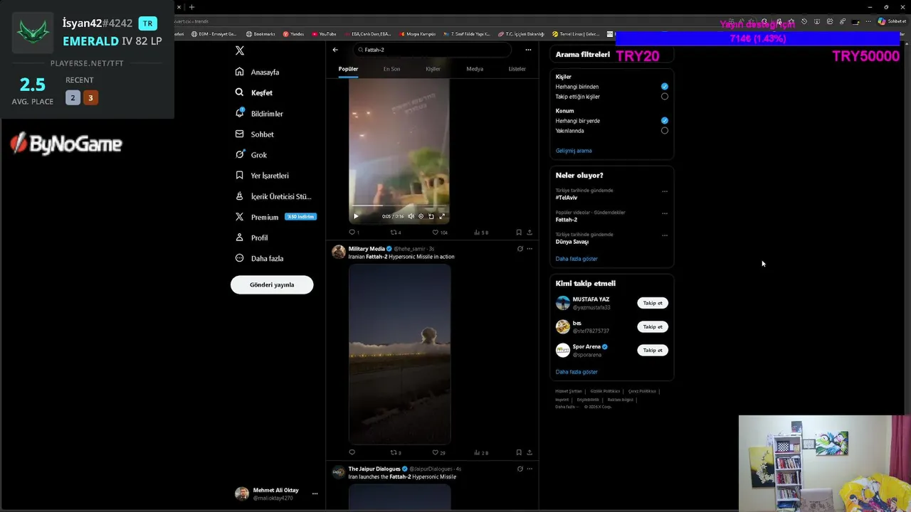Viewport: 911px width, 512px height.
Task: Share the Military Media post
Action: [530, 452]
